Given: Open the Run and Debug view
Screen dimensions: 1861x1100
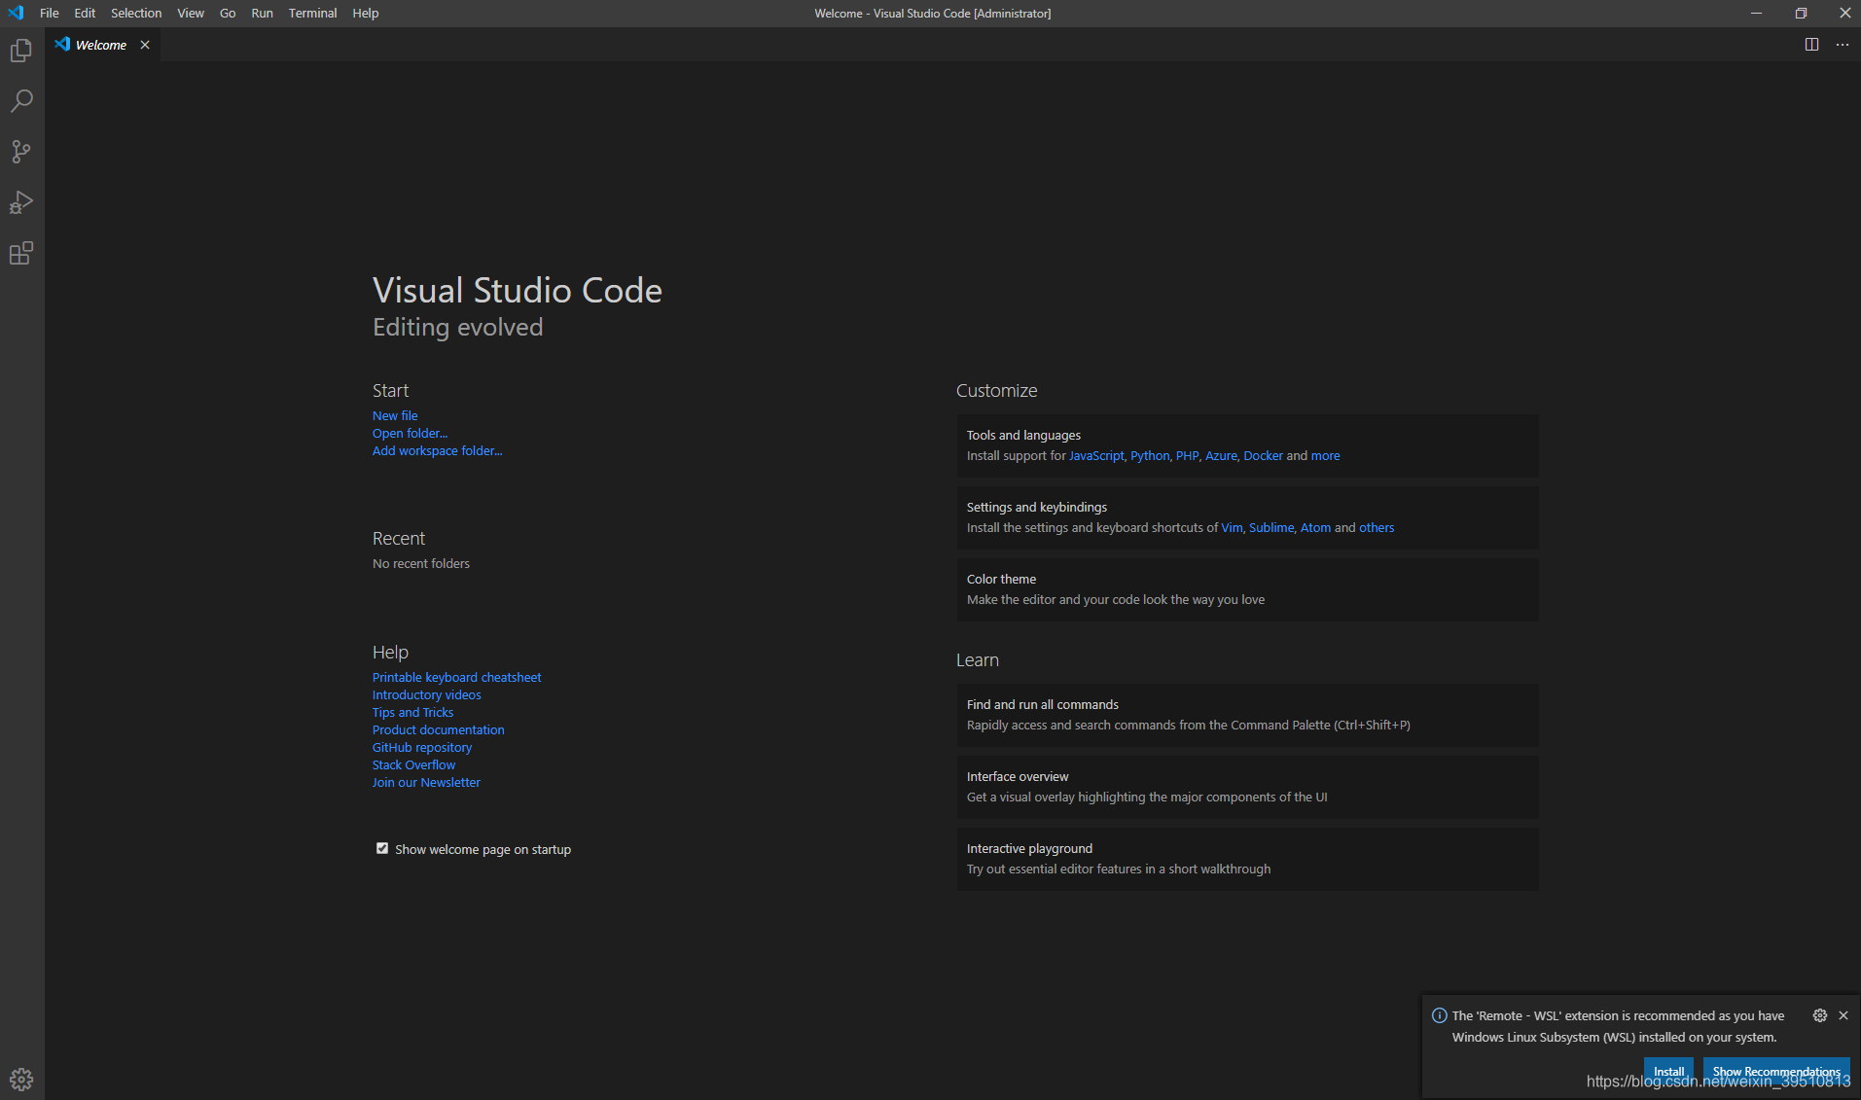Looking at the screenshot, I should 20,202.
